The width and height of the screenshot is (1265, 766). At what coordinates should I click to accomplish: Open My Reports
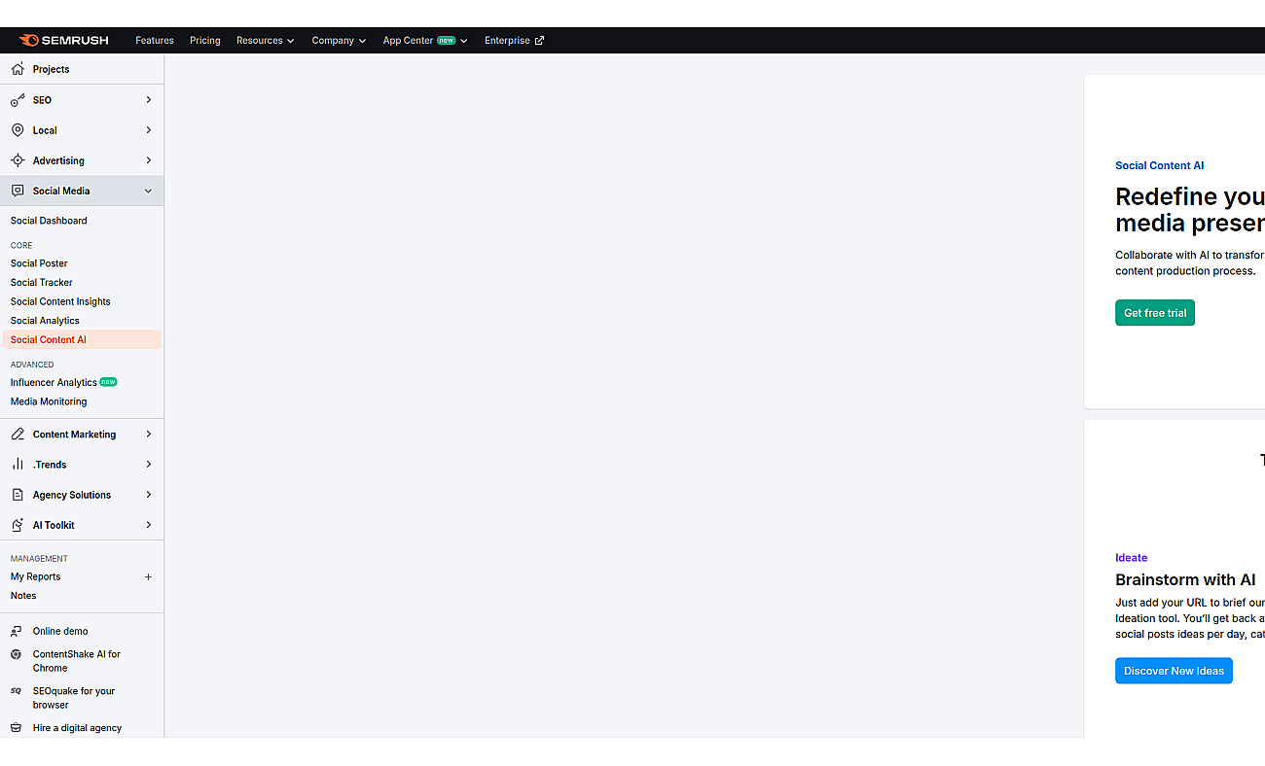(x=36, y=576)
